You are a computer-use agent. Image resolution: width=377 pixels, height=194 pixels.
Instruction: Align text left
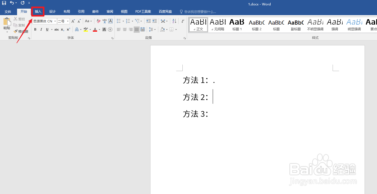pos(119,29)
